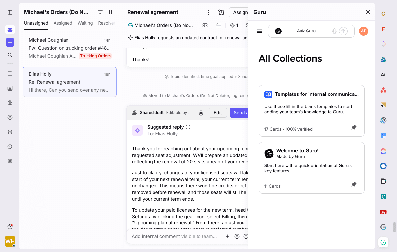Open the filter control above the conversation list

100,12
